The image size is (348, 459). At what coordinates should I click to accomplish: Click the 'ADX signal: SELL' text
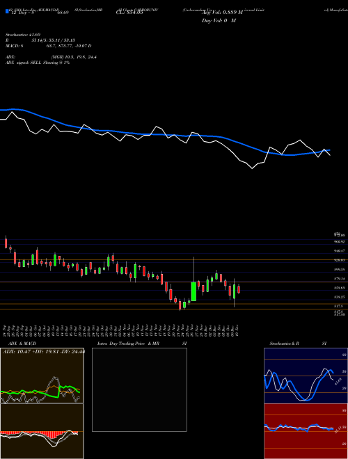24,63
